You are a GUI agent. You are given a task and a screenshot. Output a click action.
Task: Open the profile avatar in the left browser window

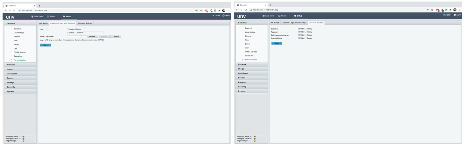(x=224, y=10)
